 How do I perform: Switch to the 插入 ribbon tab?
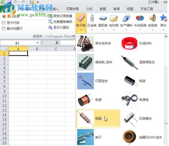tap(56, 9)
